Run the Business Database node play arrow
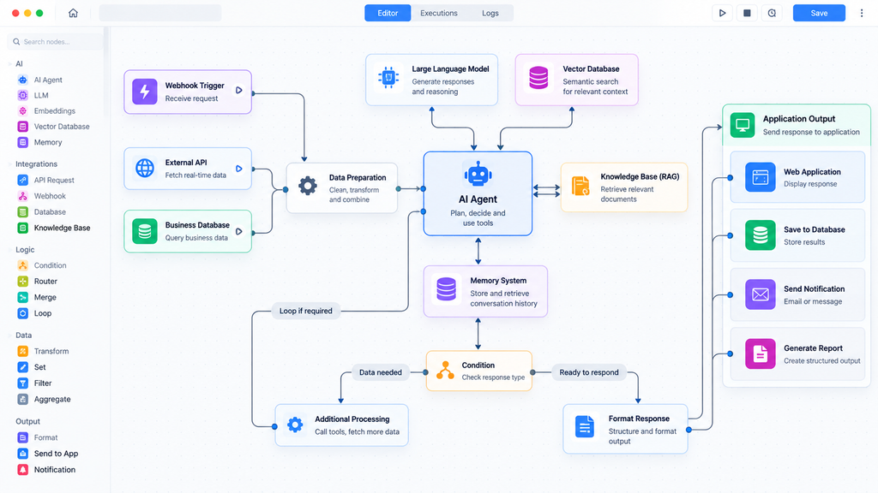This screenshot has width=878, height=493. point(239,231)
